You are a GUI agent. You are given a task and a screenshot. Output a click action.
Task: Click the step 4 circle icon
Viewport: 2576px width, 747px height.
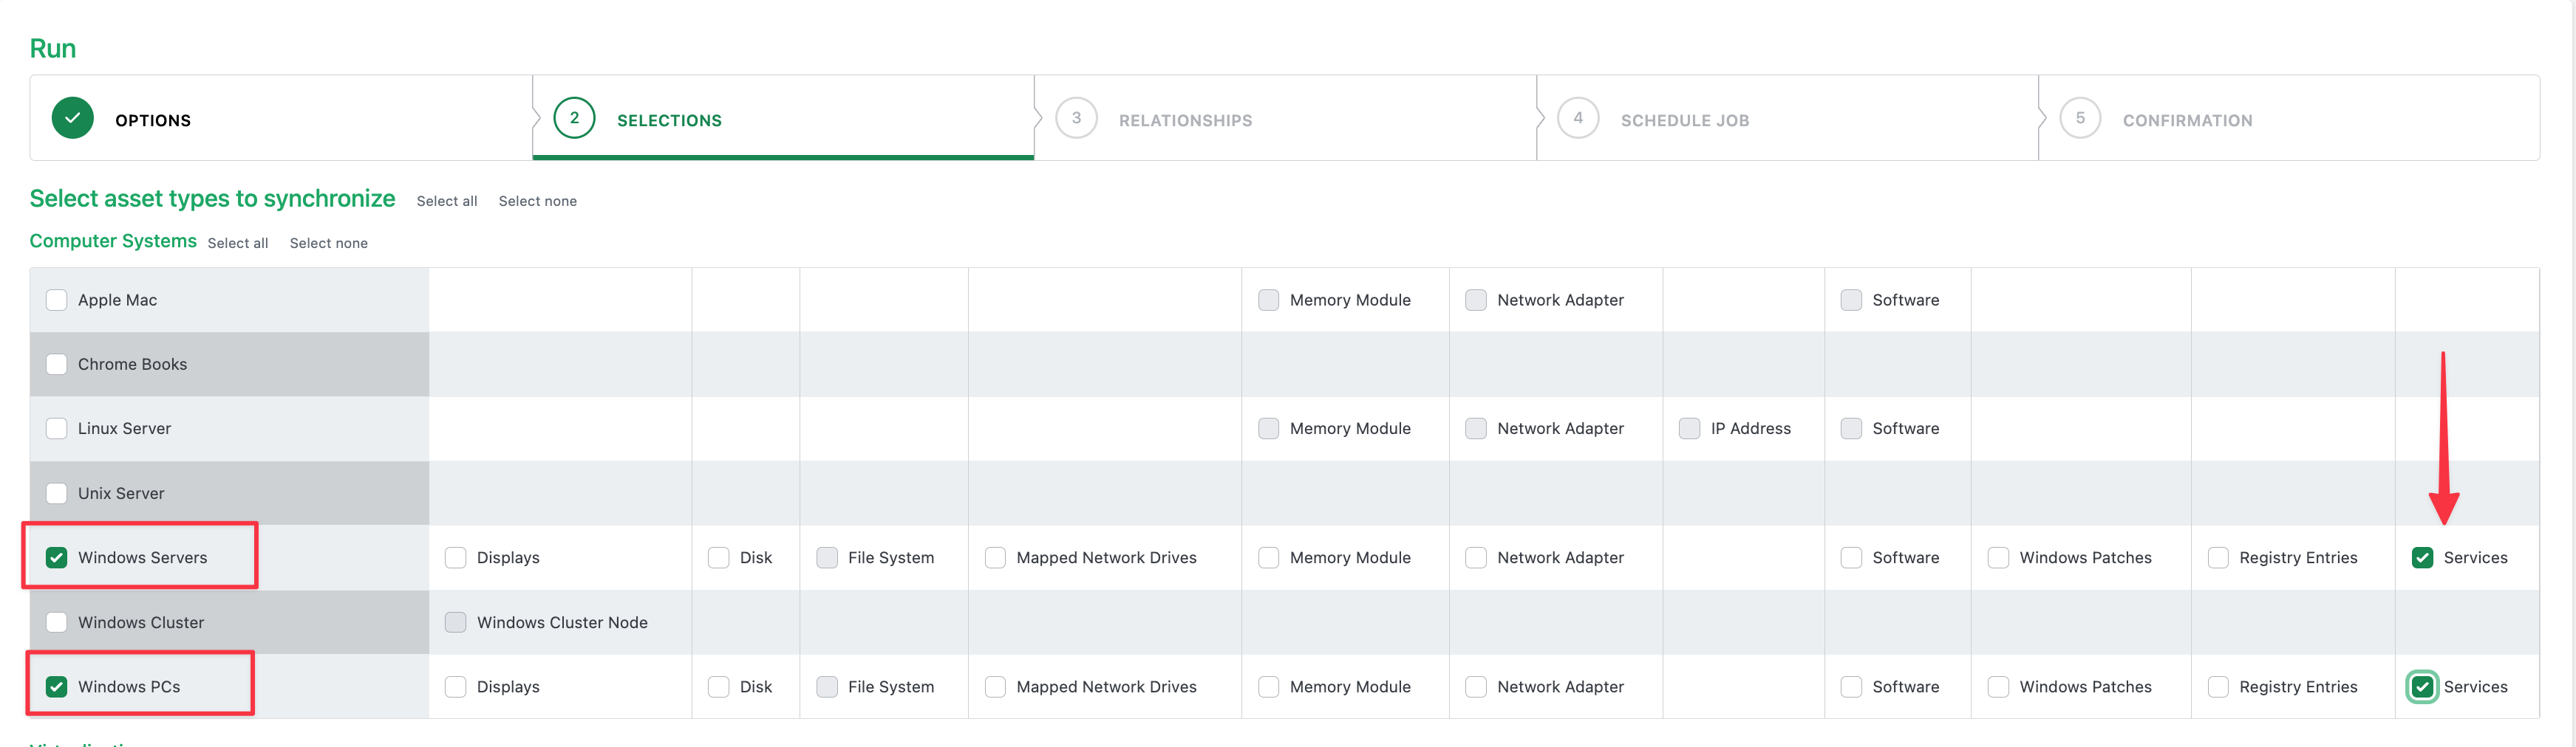pyautogui.click(x=1579, y=118)
